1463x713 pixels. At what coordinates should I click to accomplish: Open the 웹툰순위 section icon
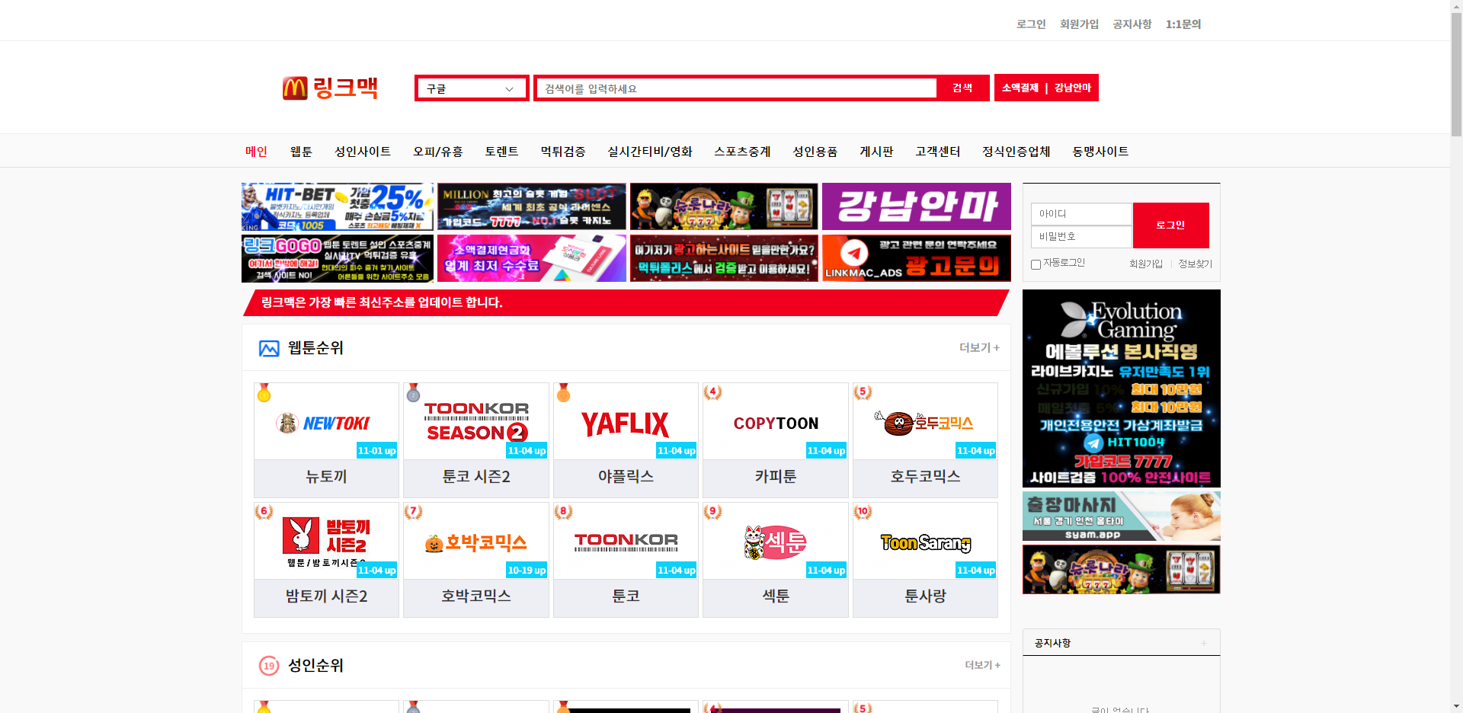(x=269, y=348)
